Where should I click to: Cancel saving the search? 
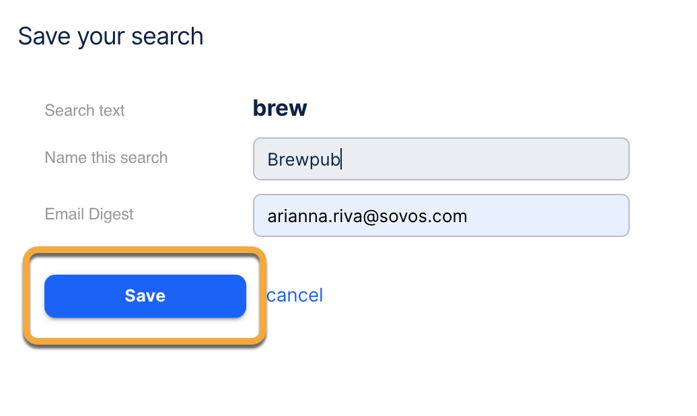(x=295, y=296)
